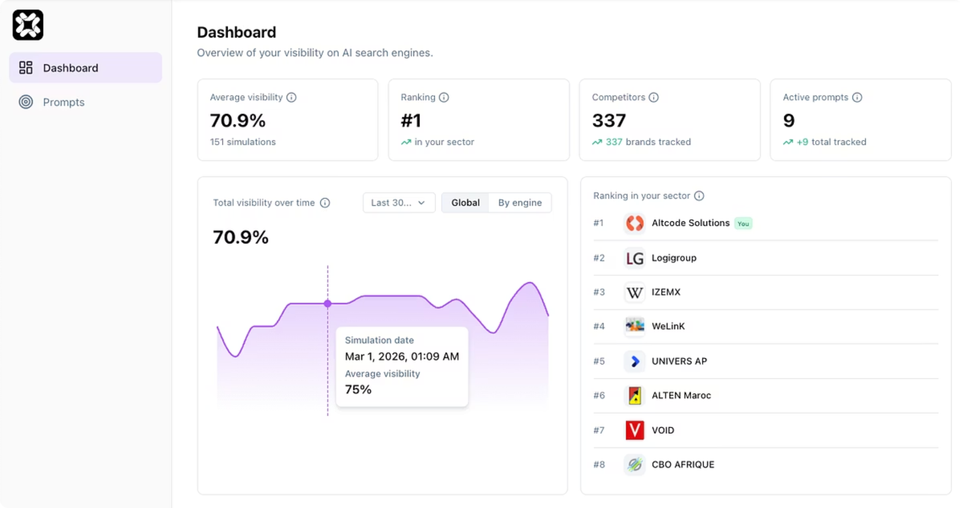The width and height of the screenshot is (963, 508).
Task: Select the ALTEN Maroc ranking name
Action: [681, 395]
